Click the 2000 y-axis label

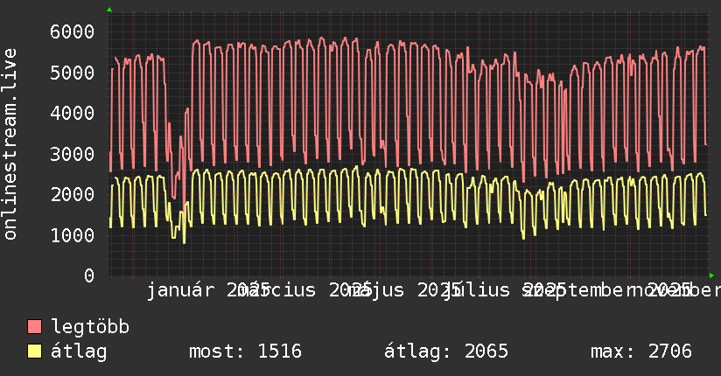(x=72, y=194)
